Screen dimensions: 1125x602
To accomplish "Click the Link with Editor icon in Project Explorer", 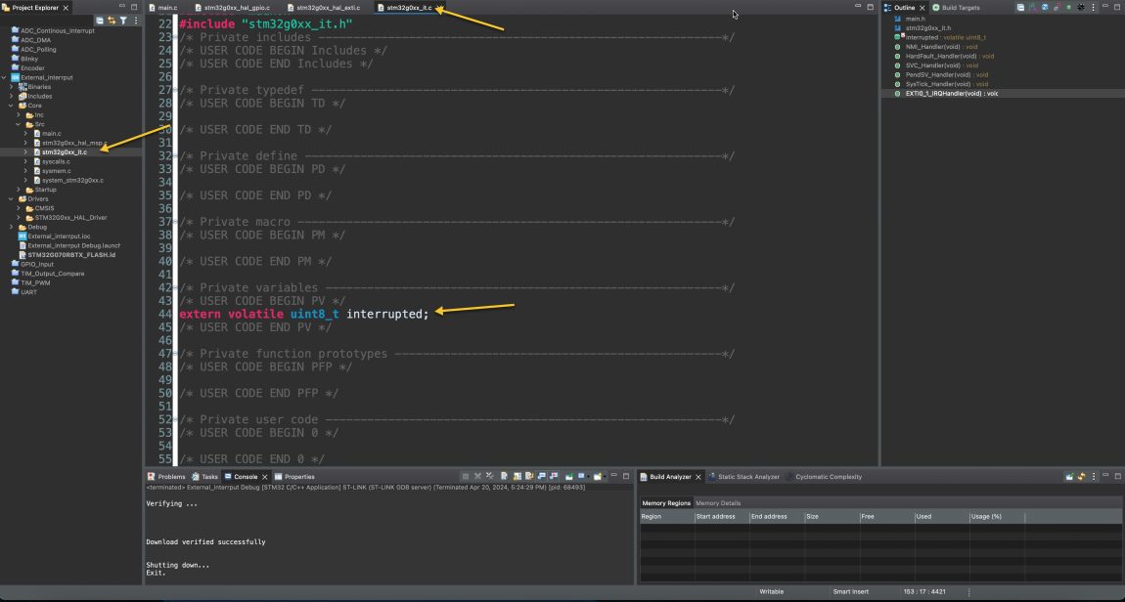I will pos(112,19).
